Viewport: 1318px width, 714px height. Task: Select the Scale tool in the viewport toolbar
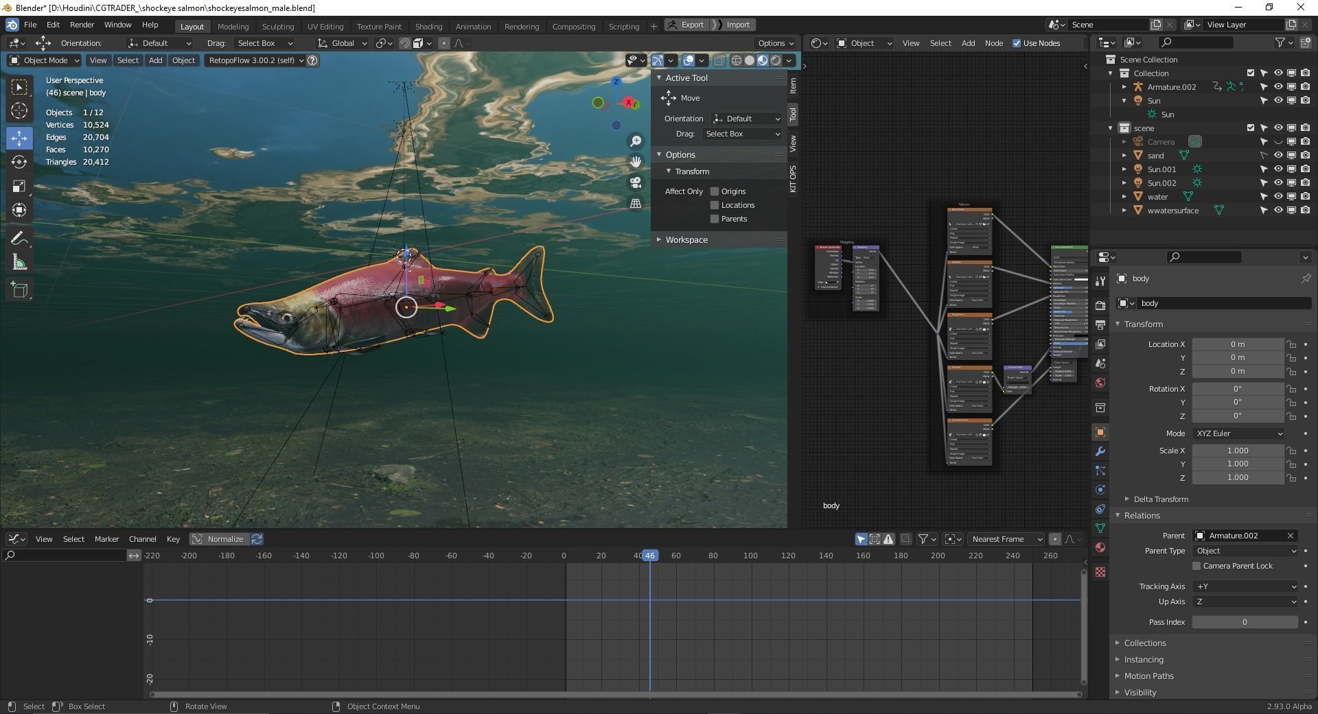pos(19,187)
